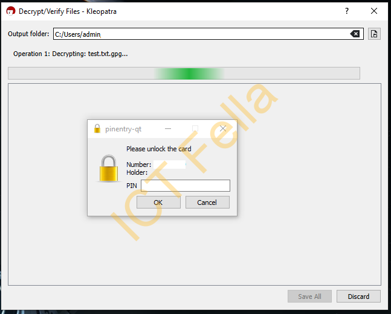391x314 pixels.
Task: Close the Decrypt/Verify Files window
Action: [x=374, y=11]
